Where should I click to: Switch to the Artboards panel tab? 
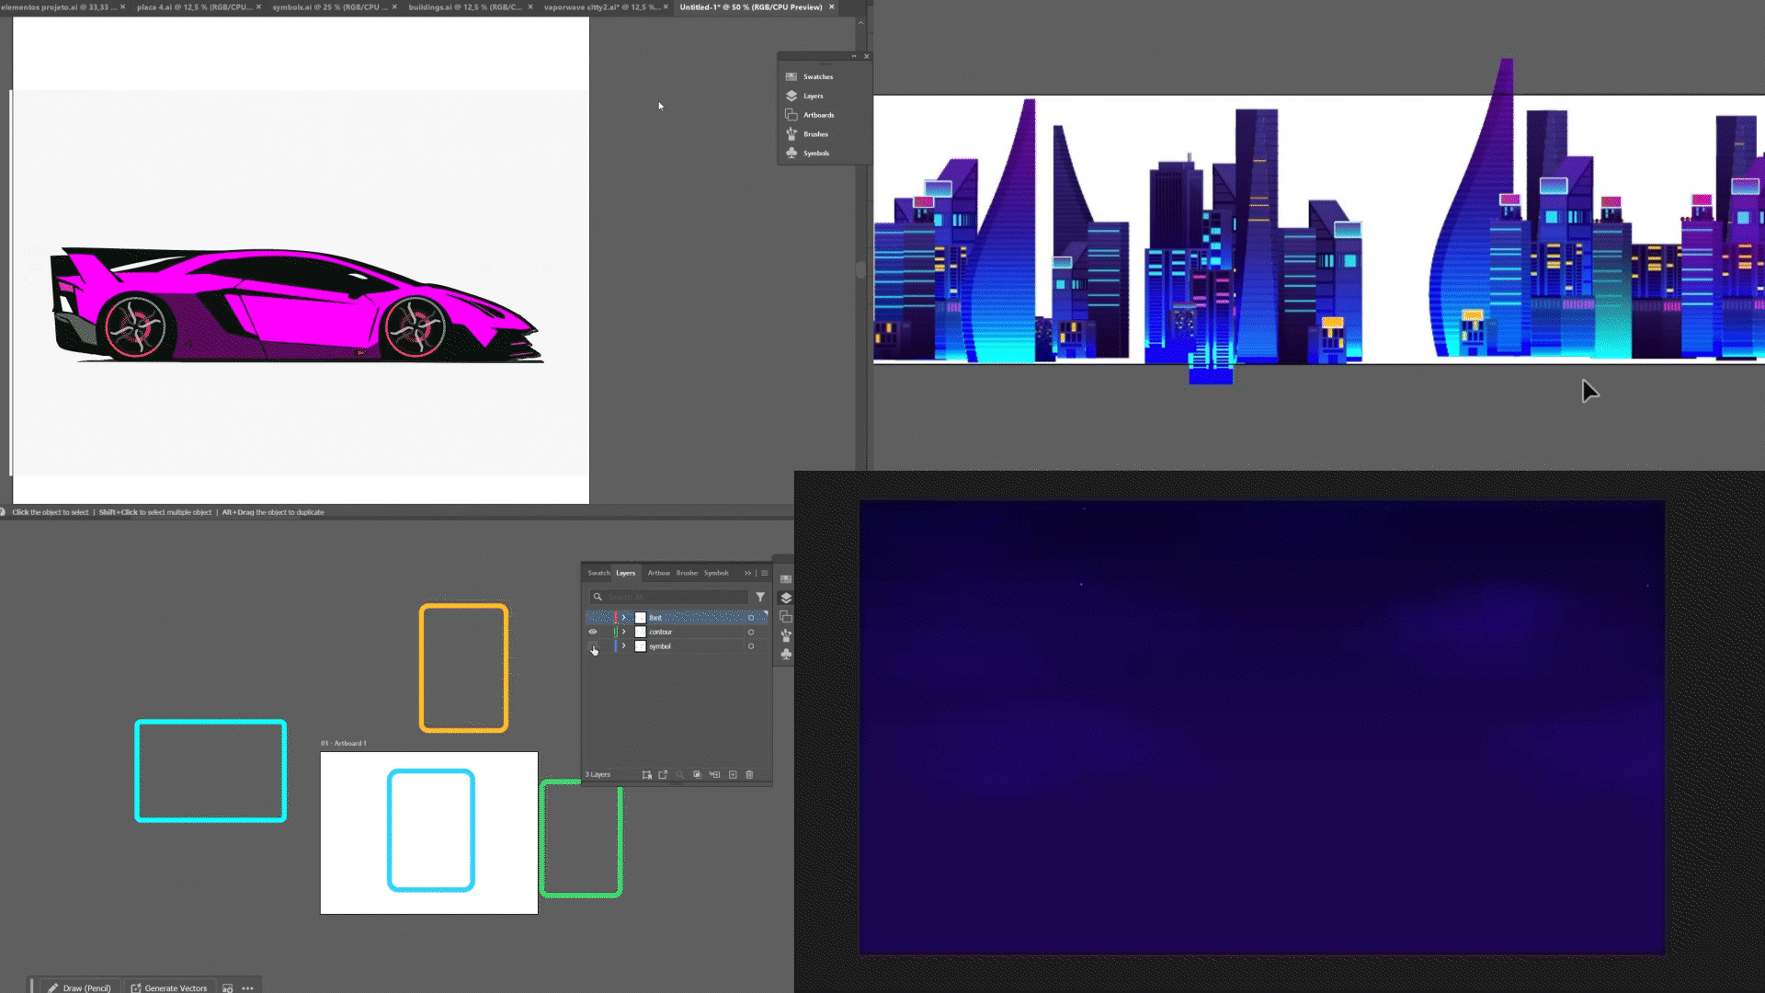[658, 573]
